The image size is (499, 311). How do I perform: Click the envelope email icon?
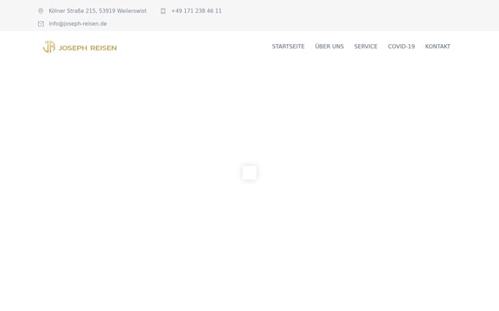point(41,23)
